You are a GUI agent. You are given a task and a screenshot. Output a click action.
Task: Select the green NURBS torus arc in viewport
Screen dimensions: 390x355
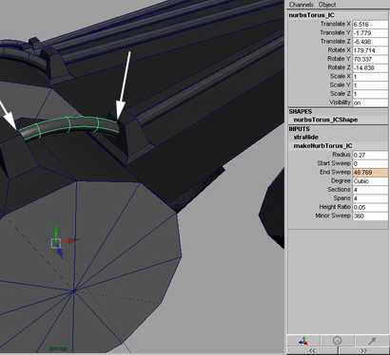click(68, 125)
